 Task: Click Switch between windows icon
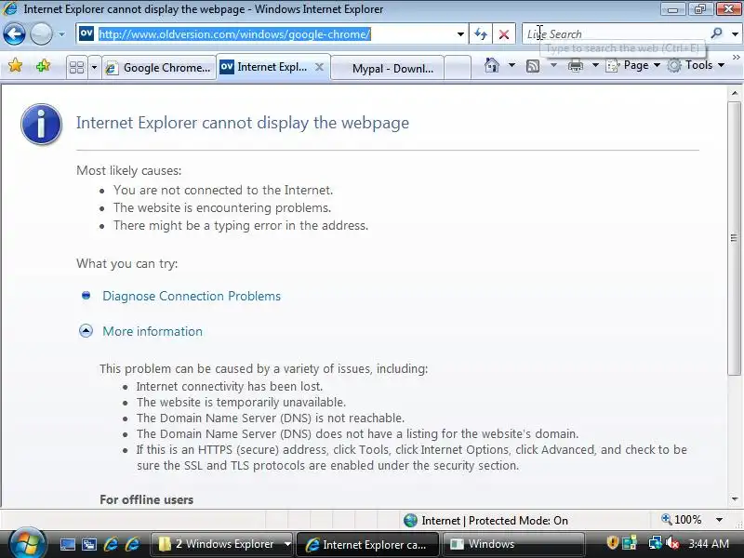(x=88, y=544)
